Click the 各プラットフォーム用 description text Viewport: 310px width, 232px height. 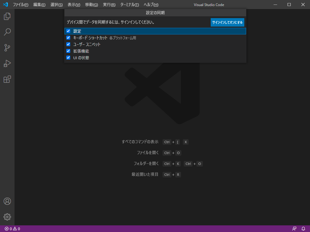pyautogui.click(x=123, y=38)
